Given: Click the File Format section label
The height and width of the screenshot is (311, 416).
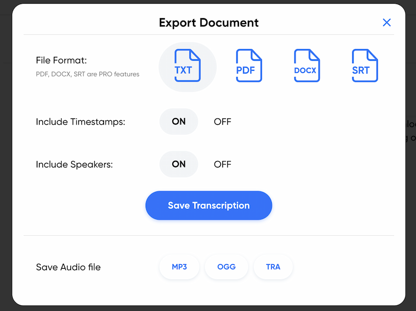Looking at the screenshot, I should (60, 60).
